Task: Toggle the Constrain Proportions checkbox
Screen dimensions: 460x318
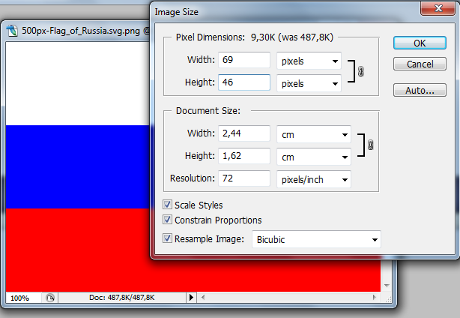Action: pos(167,219)
